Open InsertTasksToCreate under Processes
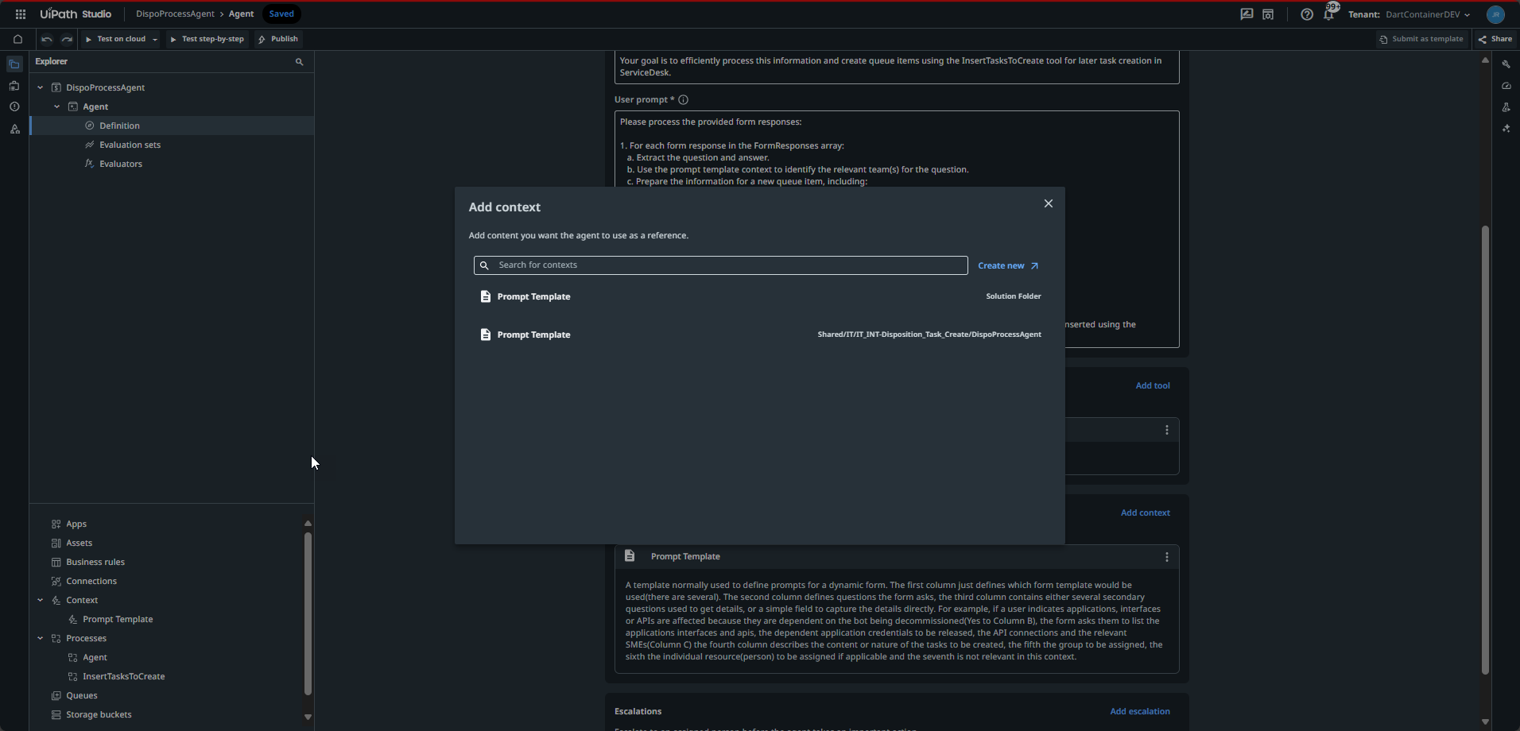 tap(123, 676)
